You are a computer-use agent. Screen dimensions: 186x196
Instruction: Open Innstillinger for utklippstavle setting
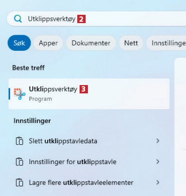88,162
